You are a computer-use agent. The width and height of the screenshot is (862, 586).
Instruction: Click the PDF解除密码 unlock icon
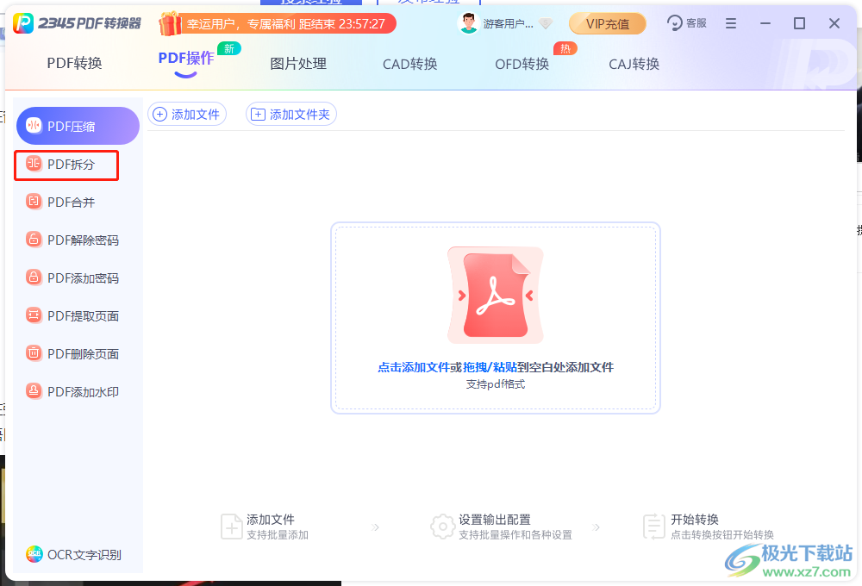pyautogui.click(x=34, y=240)
